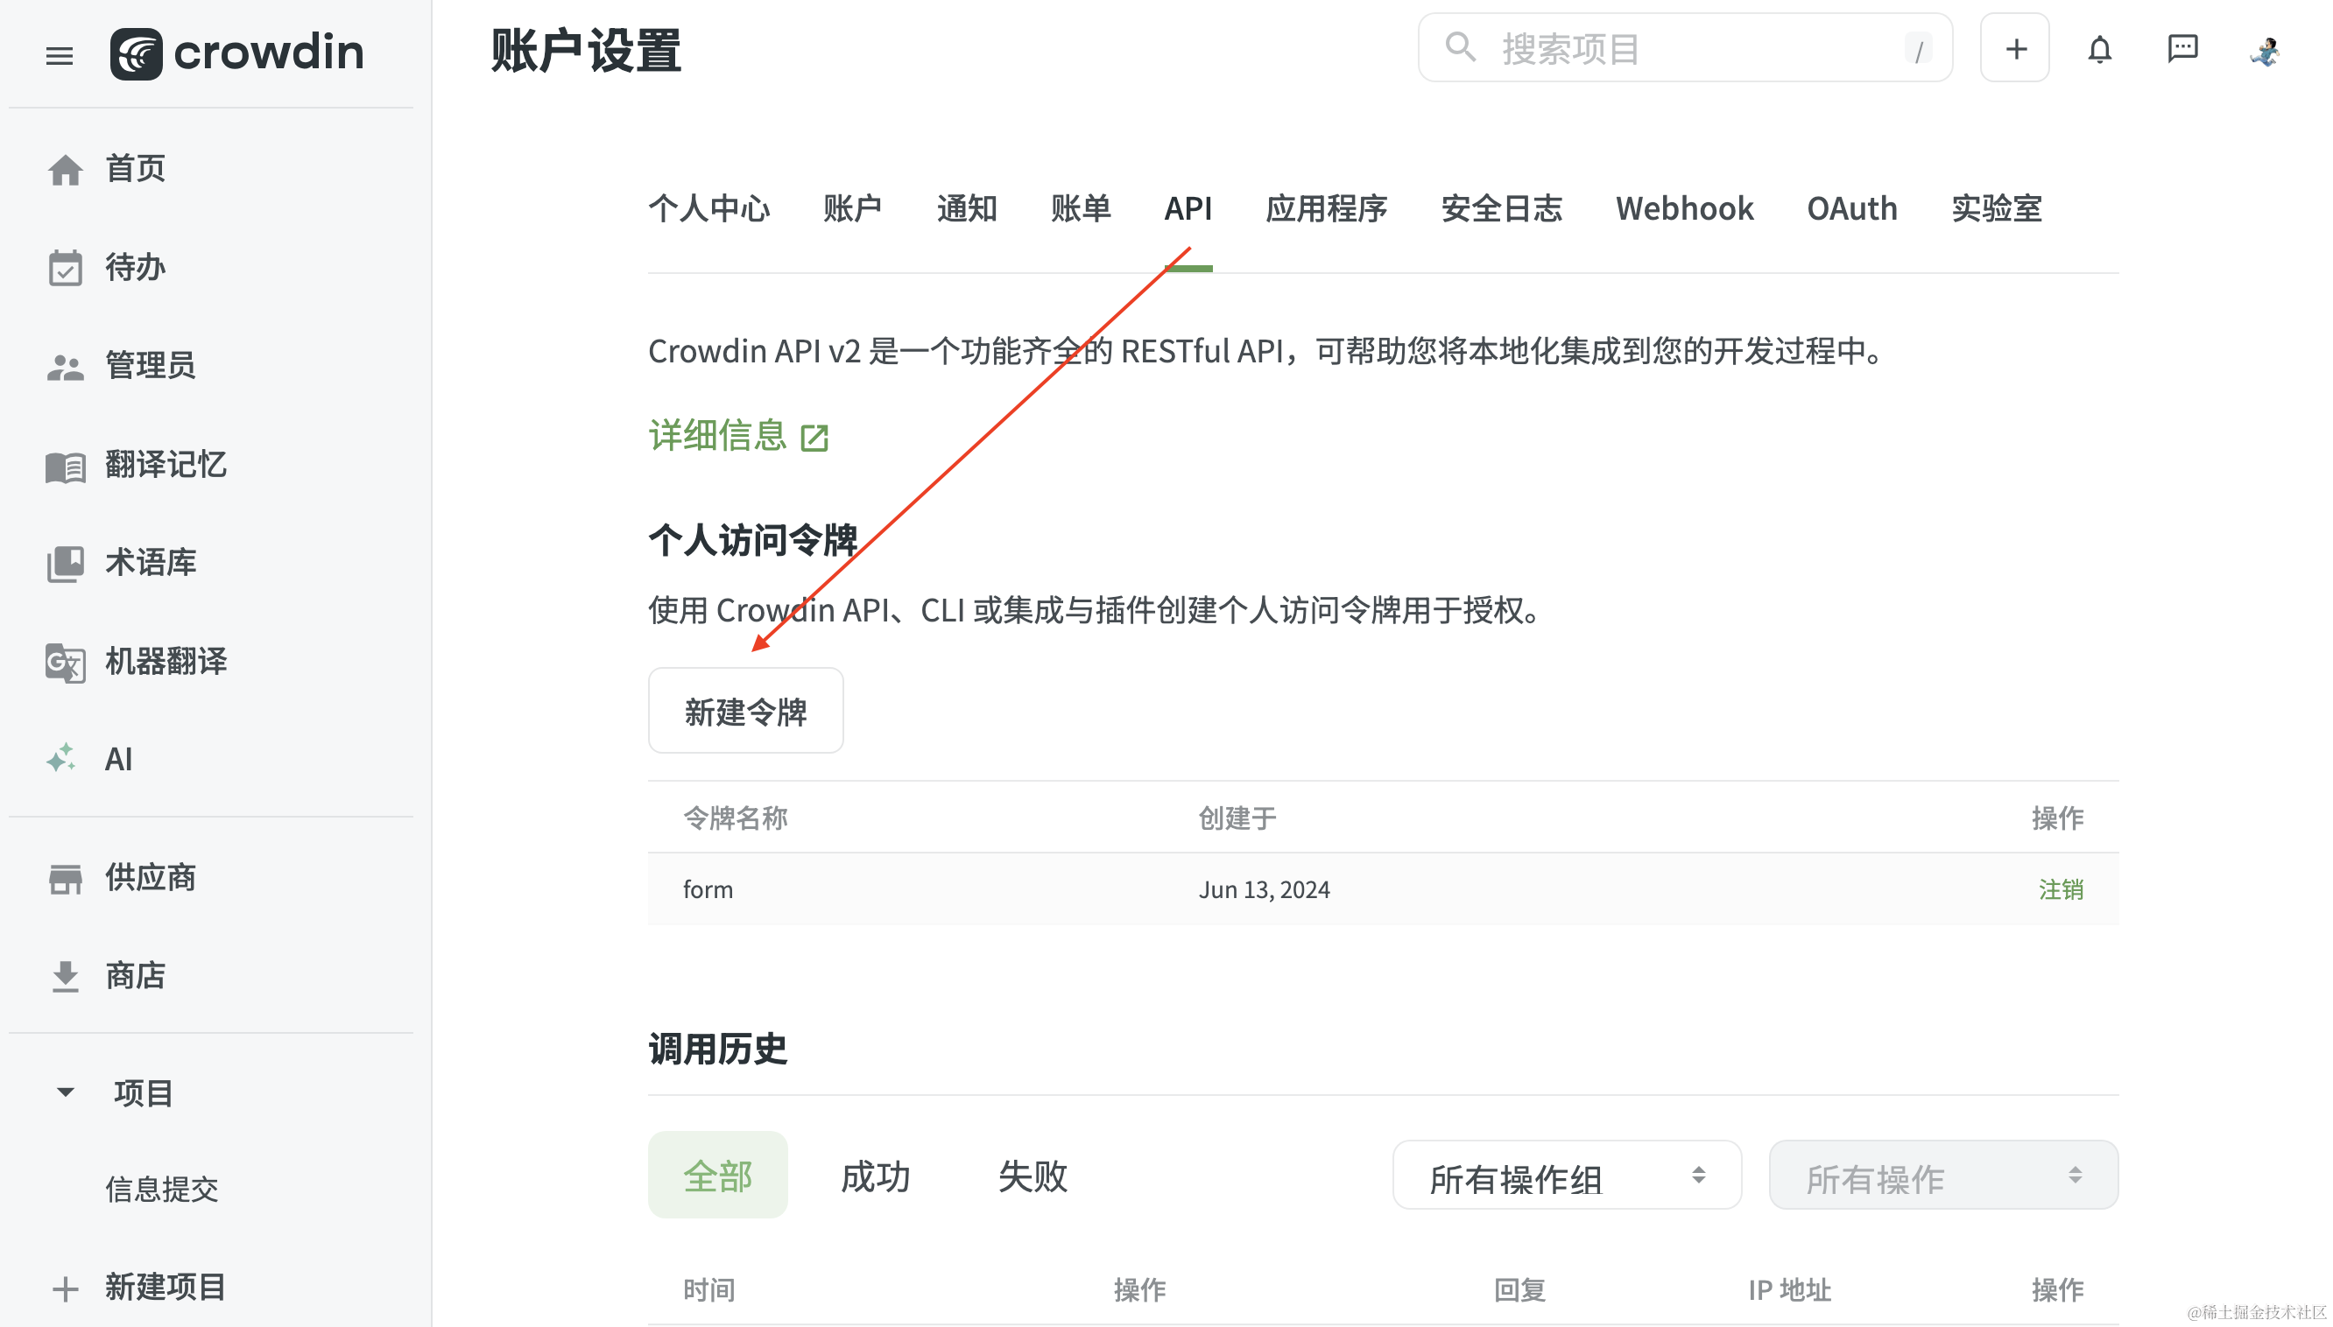The width and height of the screenshot is (2333, 1327).
Task: Click the notifications bell icon
Action: (x=2099, y=49)
